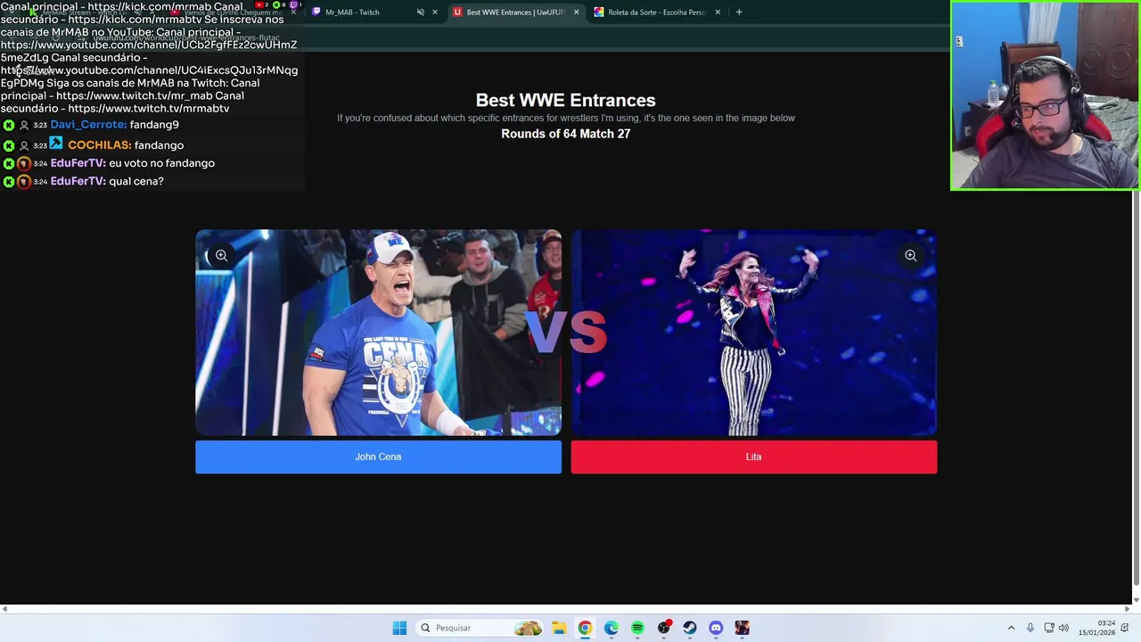Open a new browser tab
The image size is (1141, 642).
point(739,12)
